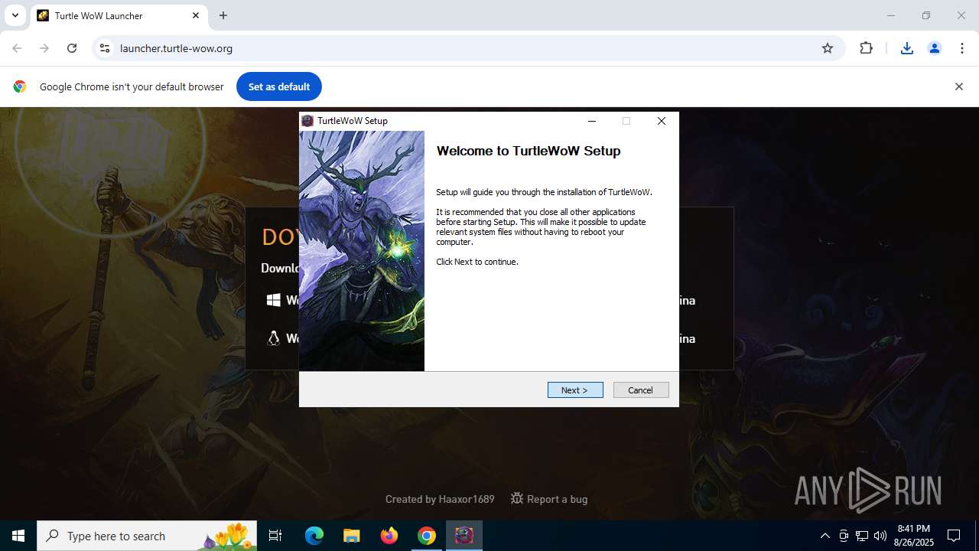979x551 pixels.
Task: Click the "Click Next to continue." text
Action: (477, 262)
